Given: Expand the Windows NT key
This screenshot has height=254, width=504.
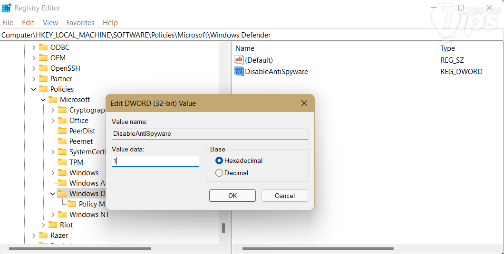Looking at the screenshot, I should [53, 215].
